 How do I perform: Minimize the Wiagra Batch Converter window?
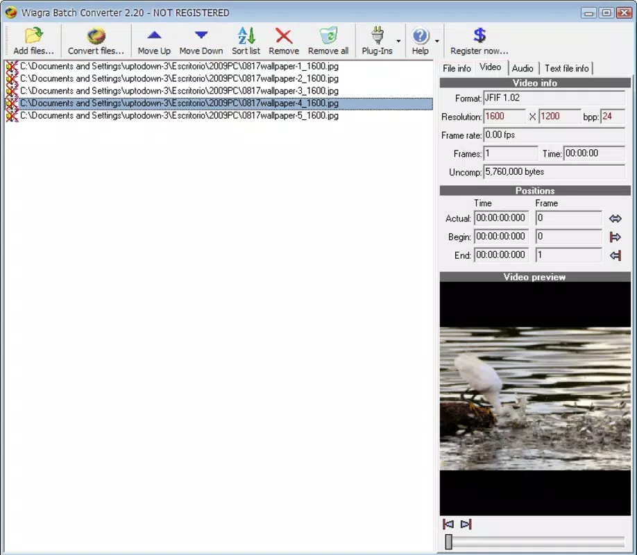tap(588, 13)
